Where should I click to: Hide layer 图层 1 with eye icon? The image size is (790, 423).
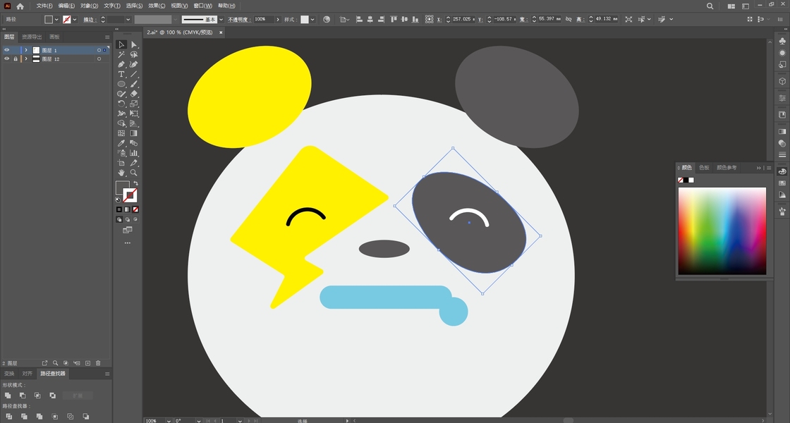6,50
